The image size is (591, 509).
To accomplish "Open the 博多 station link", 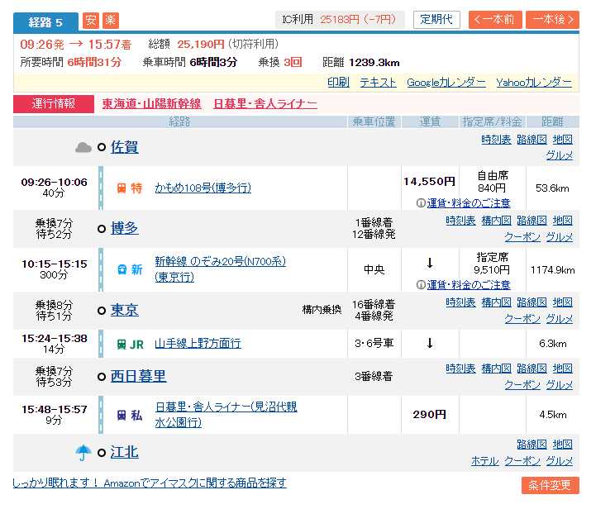I will pos(125,228).
